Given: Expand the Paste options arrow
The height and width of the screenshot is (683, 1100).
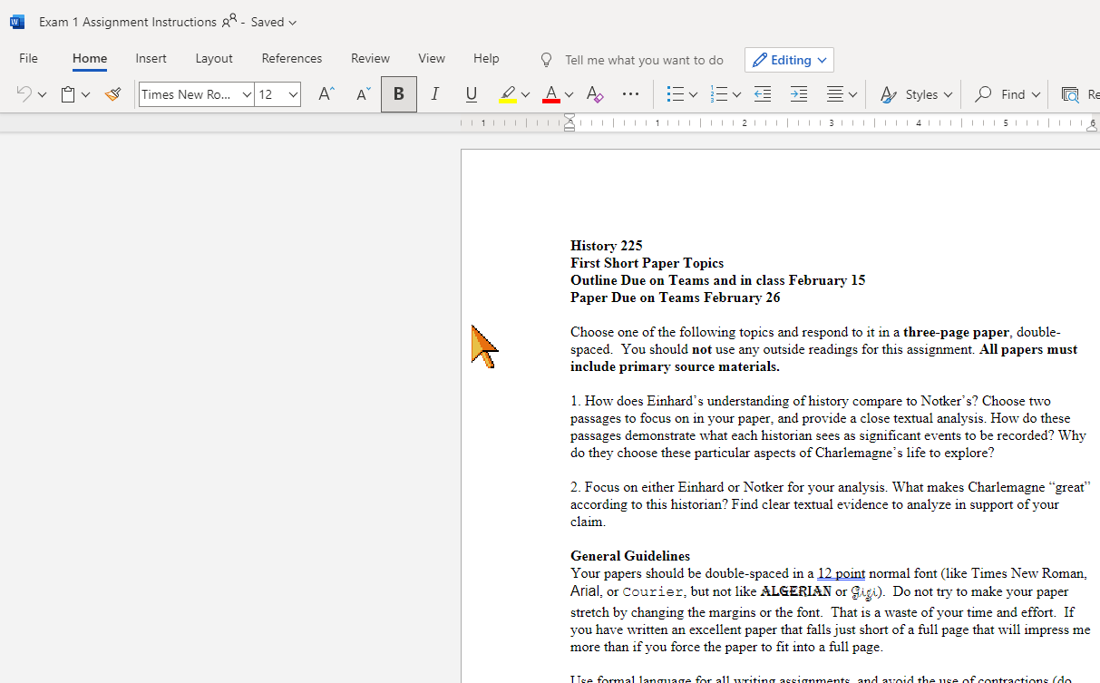Looking at the screenshot, I should [86, 94].
